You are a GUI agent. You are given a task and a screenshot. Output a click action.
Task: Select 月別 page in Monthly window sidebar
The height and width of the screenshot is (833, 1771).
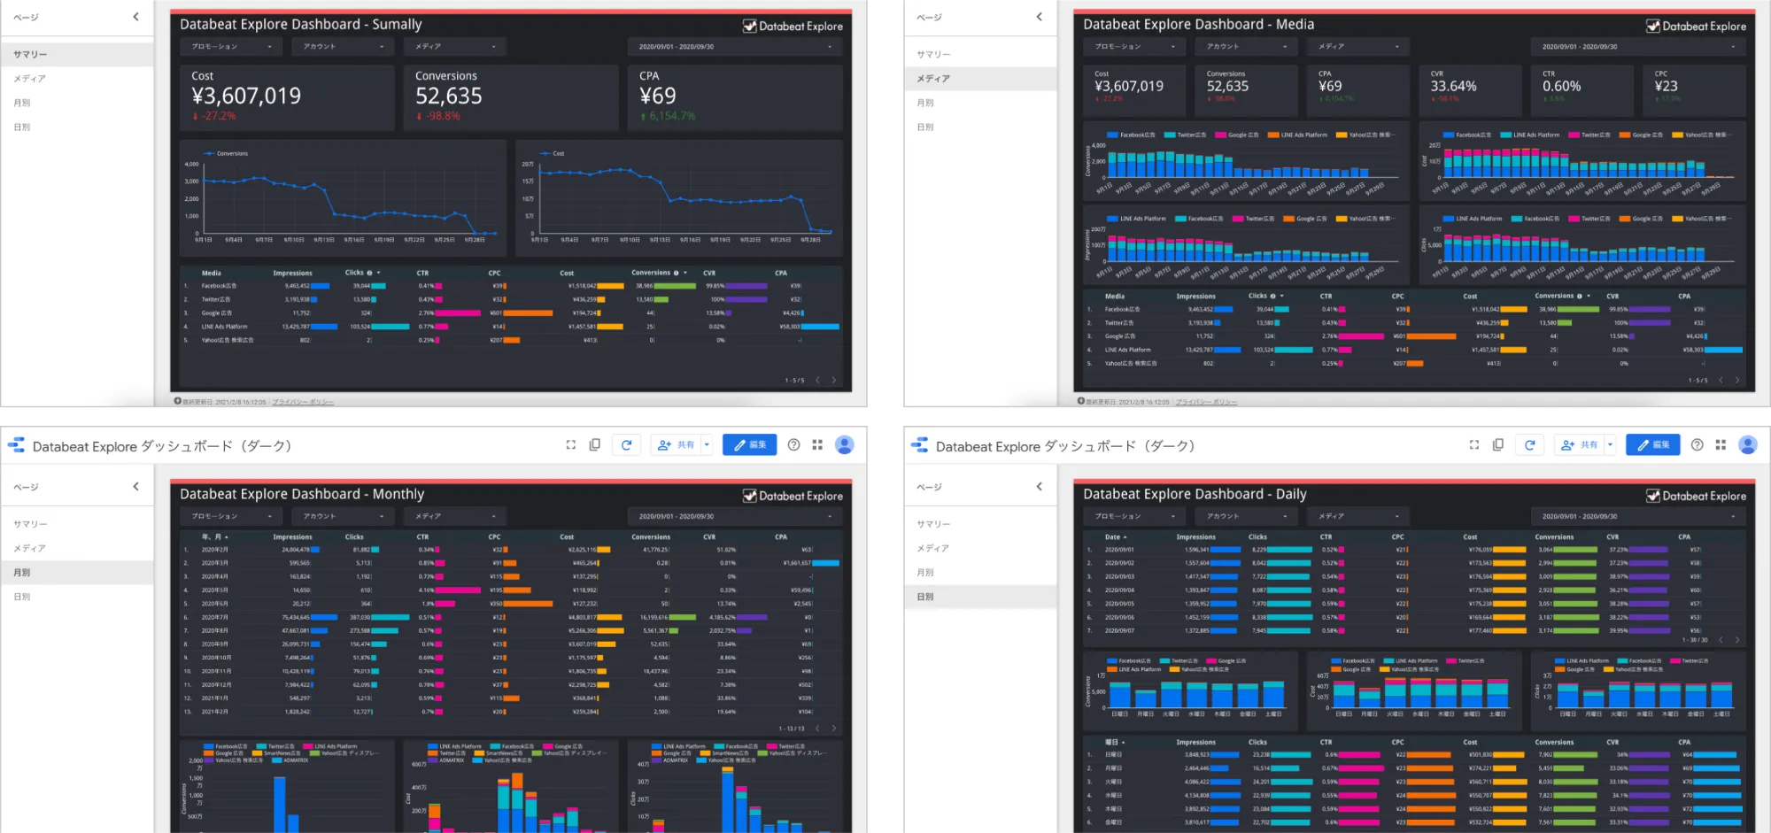point(77,573)
